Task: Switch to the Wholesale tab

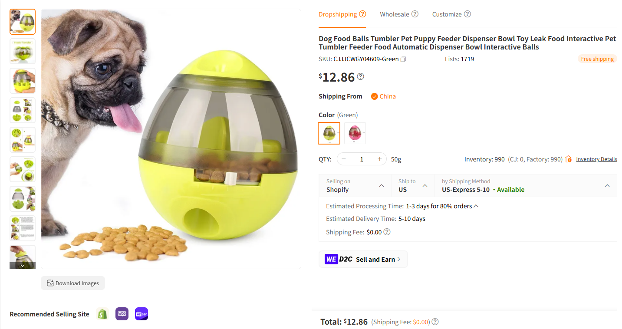Action: 393,14
